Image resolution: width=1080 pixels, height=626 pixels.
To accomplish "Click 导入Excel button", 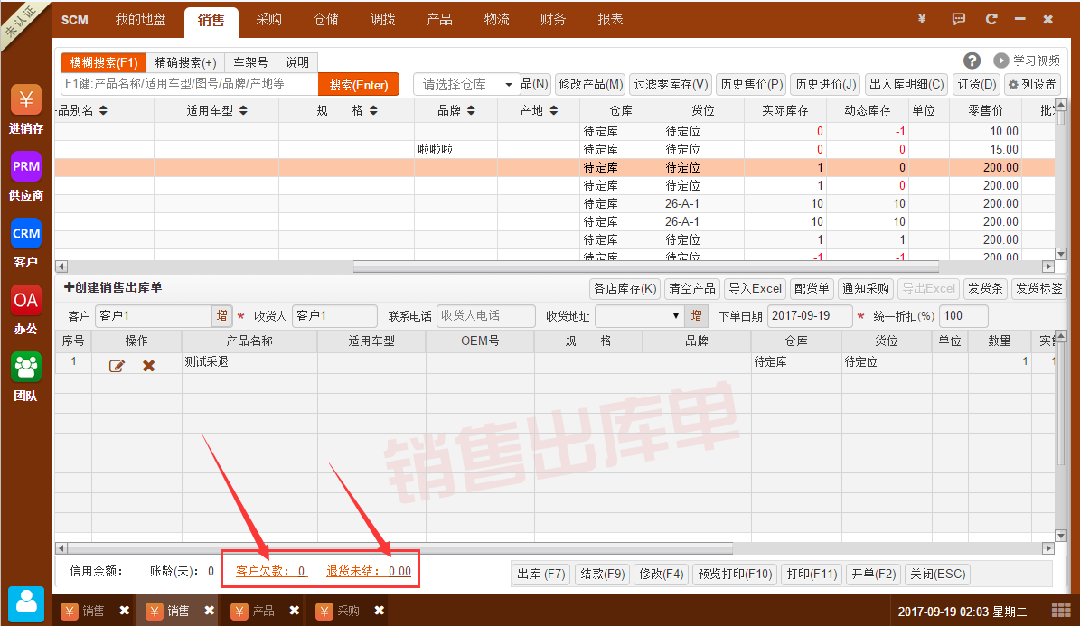I will click(755, 288).
